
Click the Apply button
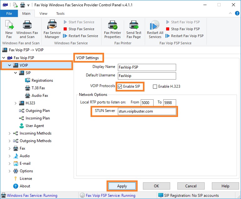[122, 186]
